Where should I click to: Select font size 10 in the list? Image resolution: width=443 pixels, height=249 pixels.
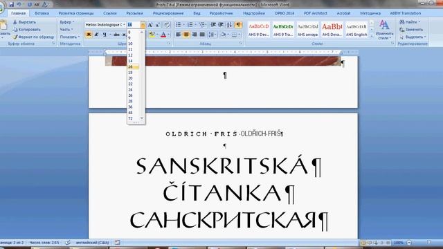pos(133,44)
